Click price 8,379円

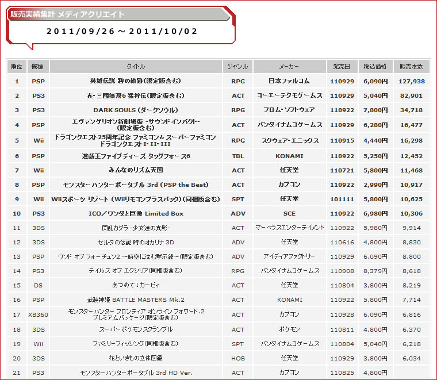click(375, 271)
